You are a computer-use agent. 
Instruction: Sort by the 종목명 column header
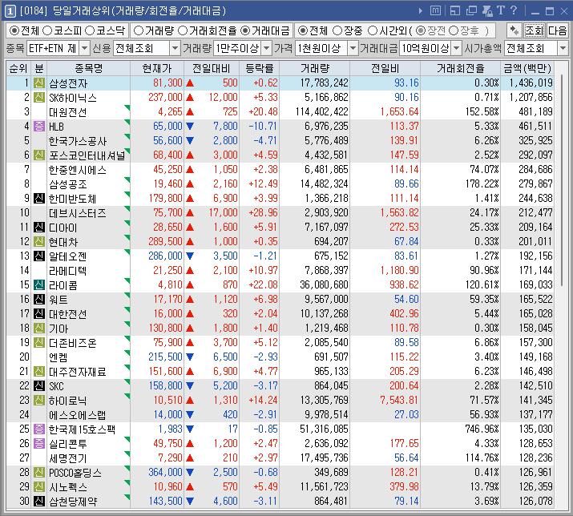pyautogui.click(x=88, y=68)
